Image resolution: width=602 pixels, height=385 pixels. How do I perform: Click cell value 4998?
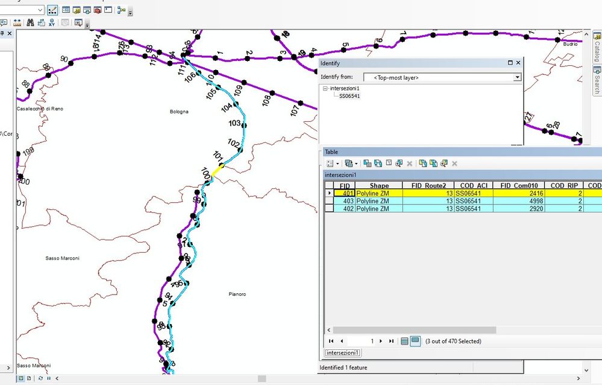pos(519,201)
